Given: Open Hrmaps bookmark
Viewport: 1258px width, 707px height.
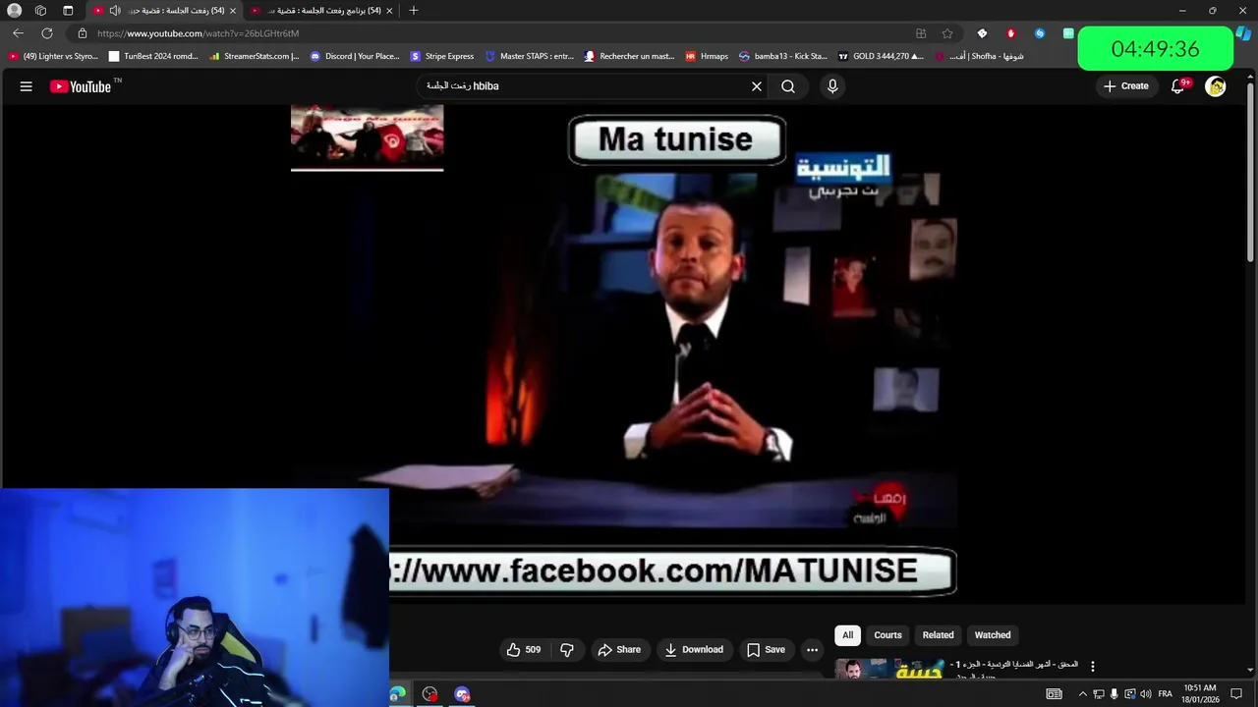Looking at the screenshot, I should click(x=707, y=57).
